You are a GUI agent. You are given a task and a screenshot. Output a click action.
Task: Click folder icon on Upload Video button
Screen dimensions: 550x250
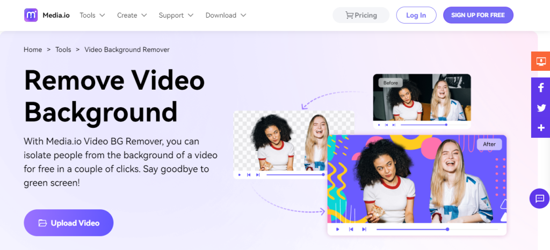click(x=42, y=223)
